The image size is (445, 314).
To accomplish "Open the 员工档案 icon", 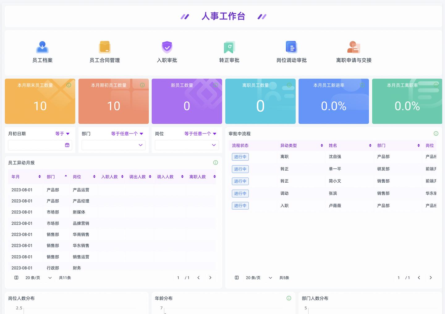I will click(x=42, y=47).
